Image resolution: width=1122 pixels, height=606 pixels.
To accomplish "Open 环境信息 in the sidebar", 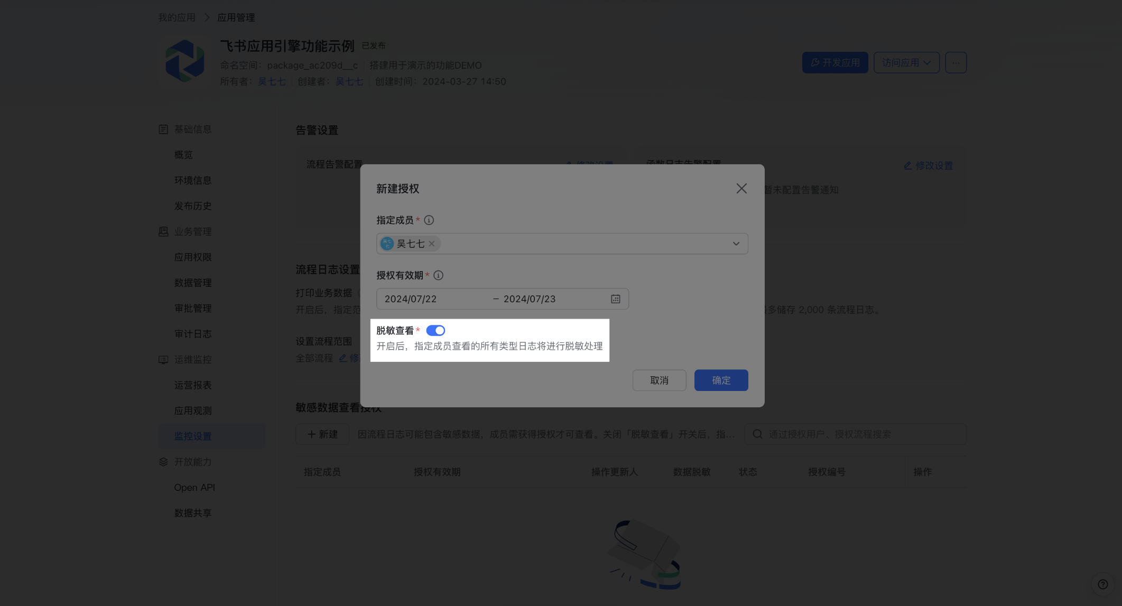I will [x=193, y=181].
